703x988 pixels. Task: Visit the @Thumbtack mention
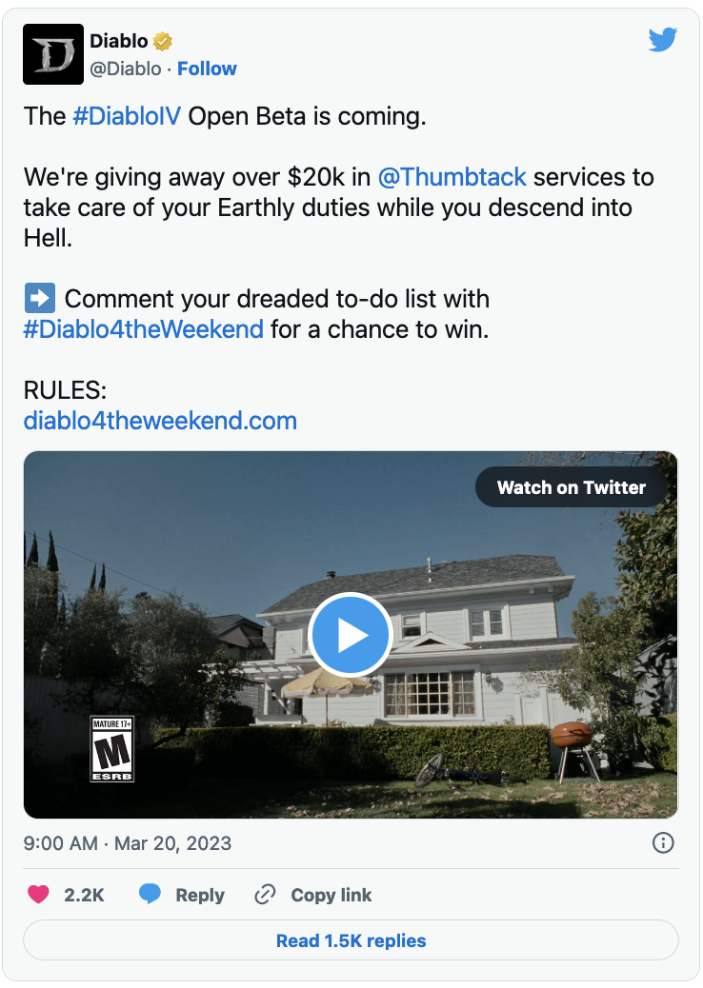pyautogui.click(x=452, y=177)
